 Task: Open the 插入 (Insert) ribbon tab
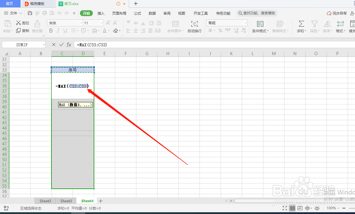[101, 13]
